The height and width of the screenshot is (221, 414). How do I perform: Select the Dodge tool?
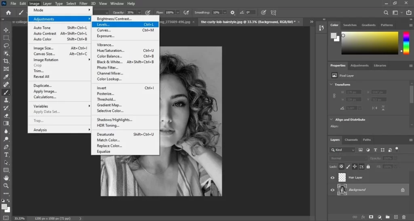coord(6,139)
